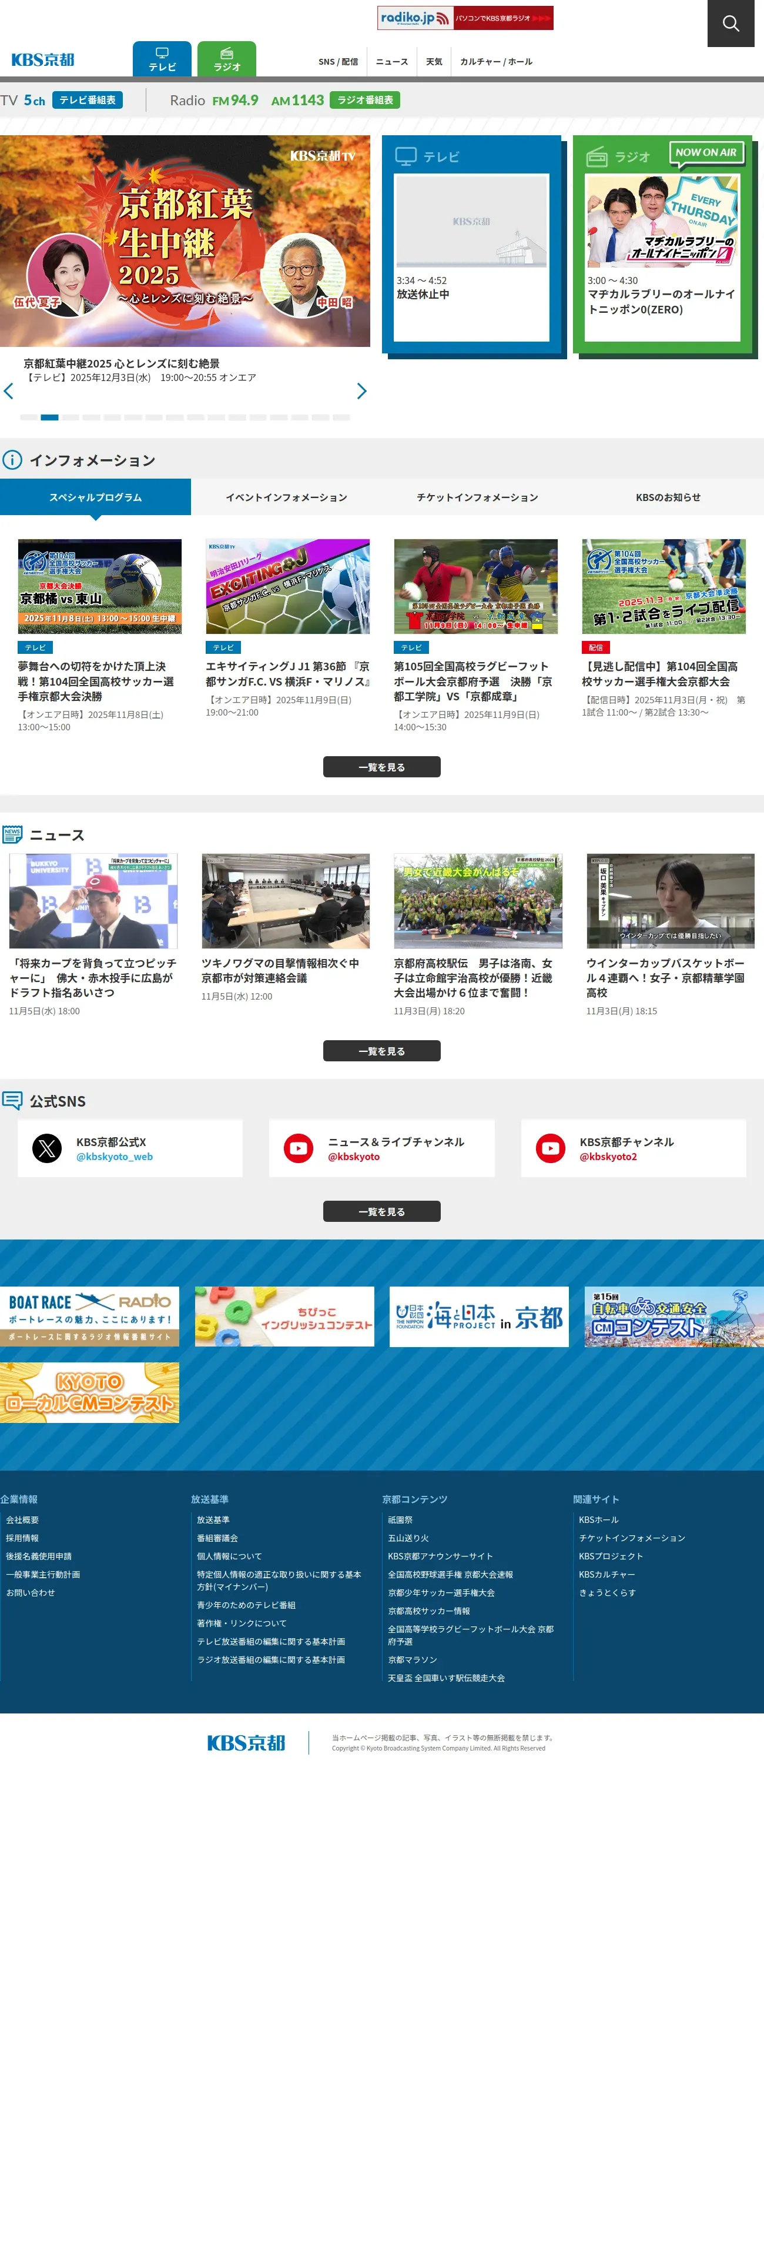This screenshot has width=764, height=2265.
Task: Select the first carousel indicator
Action: [x=29, y=417]
